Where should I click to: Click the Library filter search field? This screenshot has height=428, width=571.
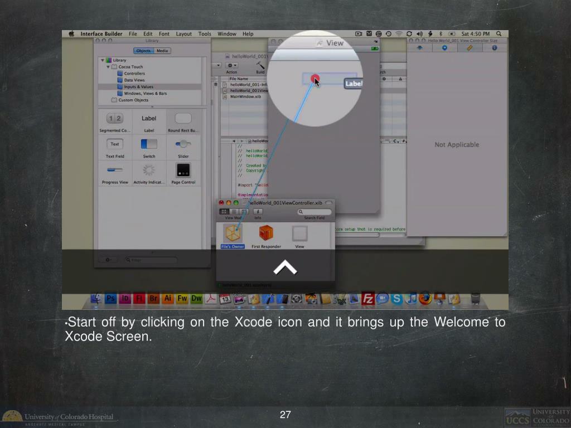click(x=151, y=260)
